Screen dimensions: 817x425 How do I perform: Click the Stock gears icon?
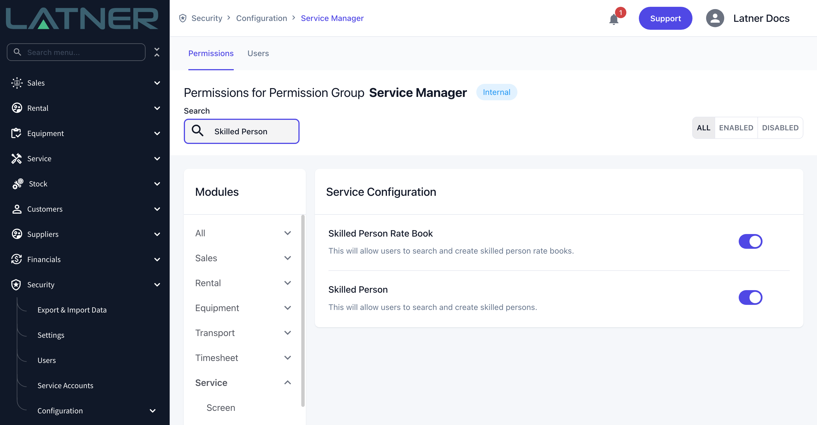point(18,184)
